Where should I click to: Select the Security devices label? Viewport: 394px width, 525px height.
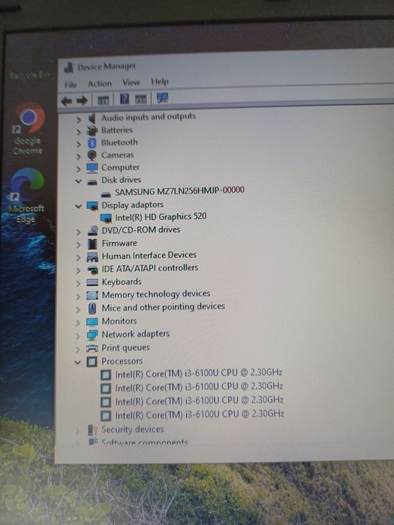(x=133, y=429)
